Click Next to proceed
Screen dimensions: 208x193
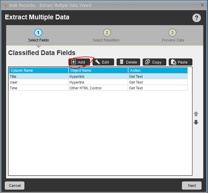[192, 186]
